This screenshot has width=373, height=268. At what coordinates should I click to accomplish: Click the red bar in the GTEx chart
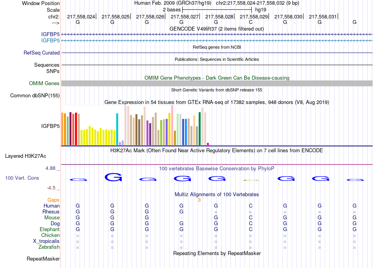[x=76, y=129]
